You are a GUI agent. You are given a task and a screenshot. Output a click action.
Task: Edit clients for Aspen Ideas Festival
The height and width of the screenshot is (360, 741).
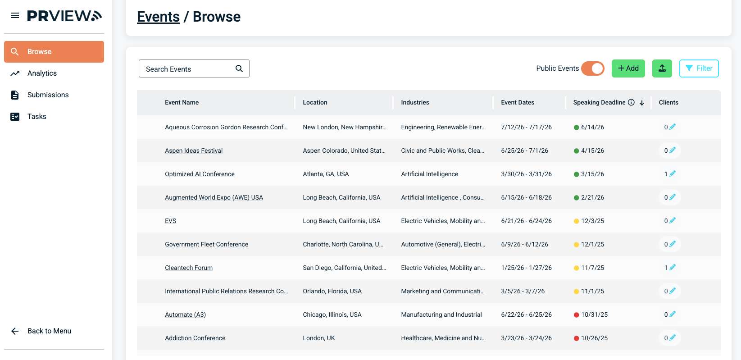pos(672,150)
